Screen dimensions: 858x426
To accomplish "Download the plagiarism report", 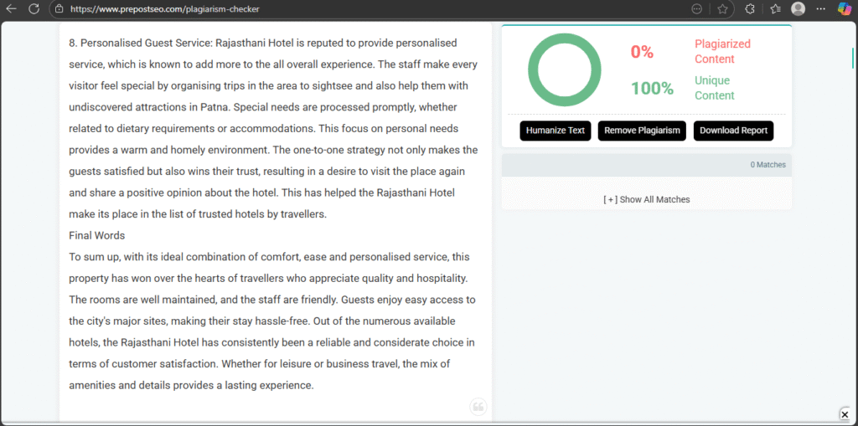I will (x=733, y=131).
